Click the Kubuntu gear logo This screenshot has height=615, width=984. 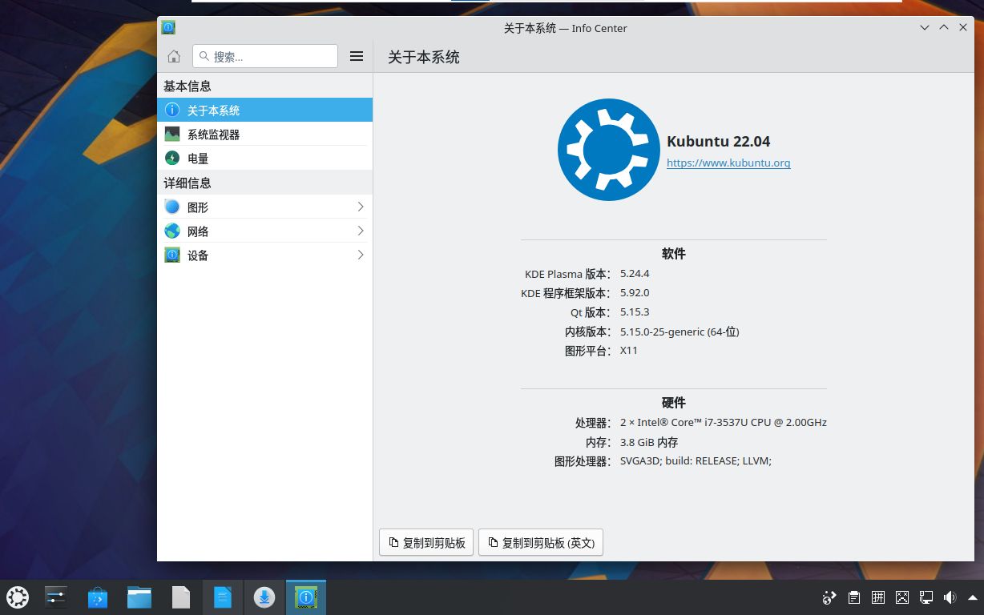coord(608,150)
